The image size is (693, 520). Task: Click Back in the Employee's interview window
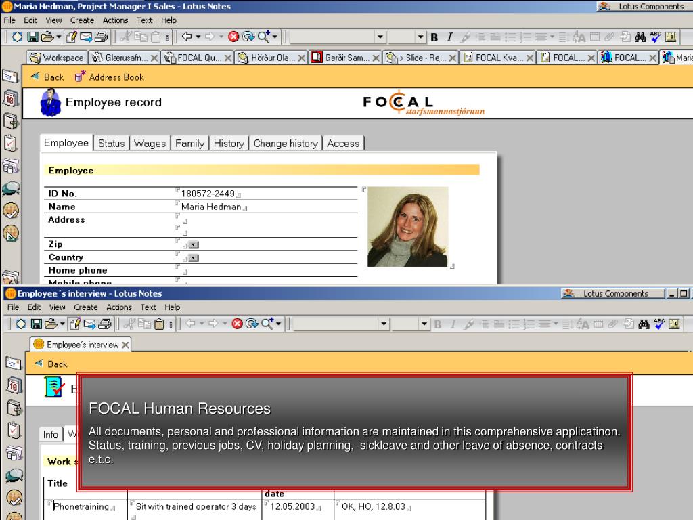pos(51,364)
